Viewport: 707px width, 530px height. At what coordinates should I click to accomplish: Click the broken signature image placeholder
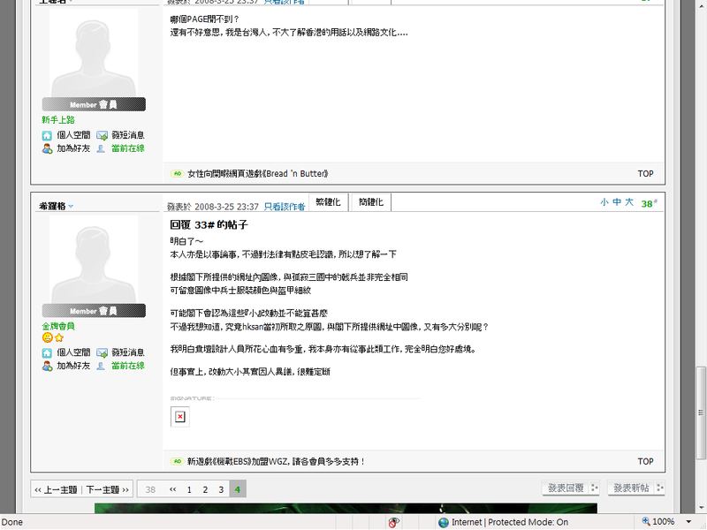coord(180,416)
